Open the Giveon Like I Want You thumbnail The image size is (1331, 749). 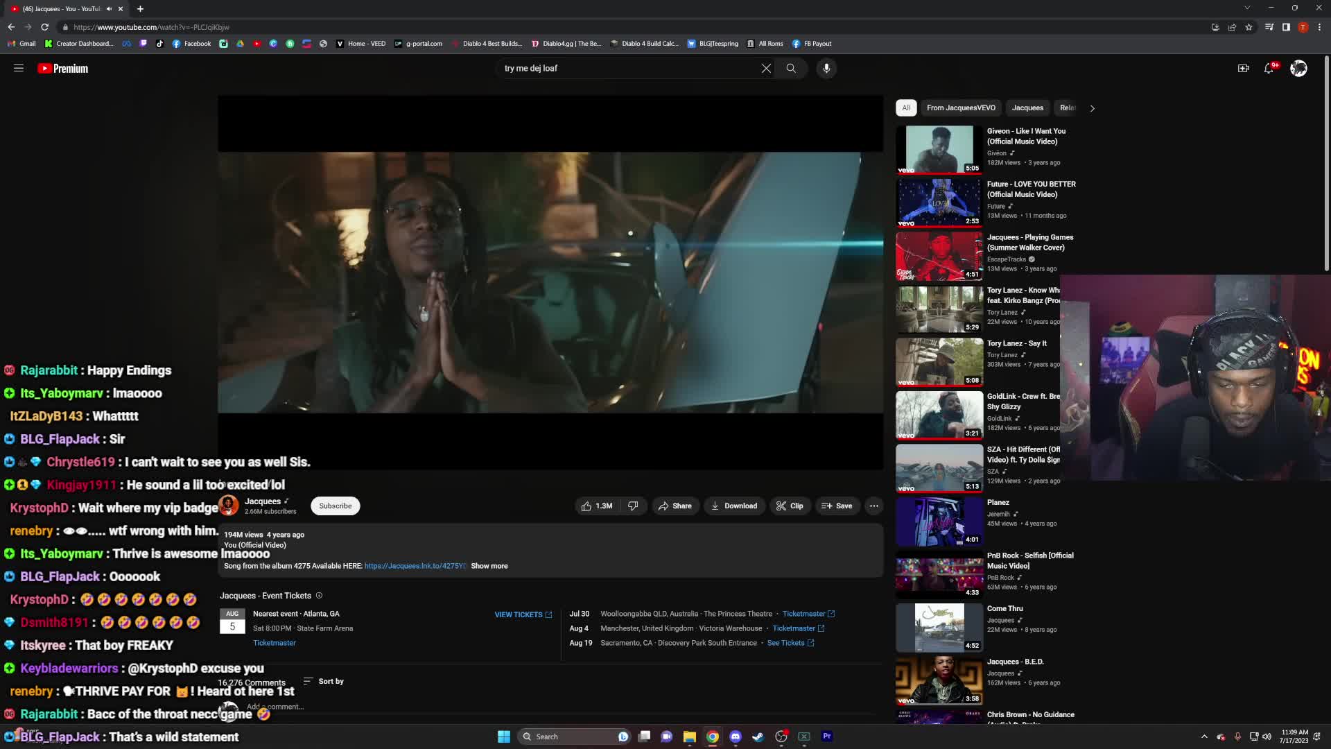(x=939, y=149)
